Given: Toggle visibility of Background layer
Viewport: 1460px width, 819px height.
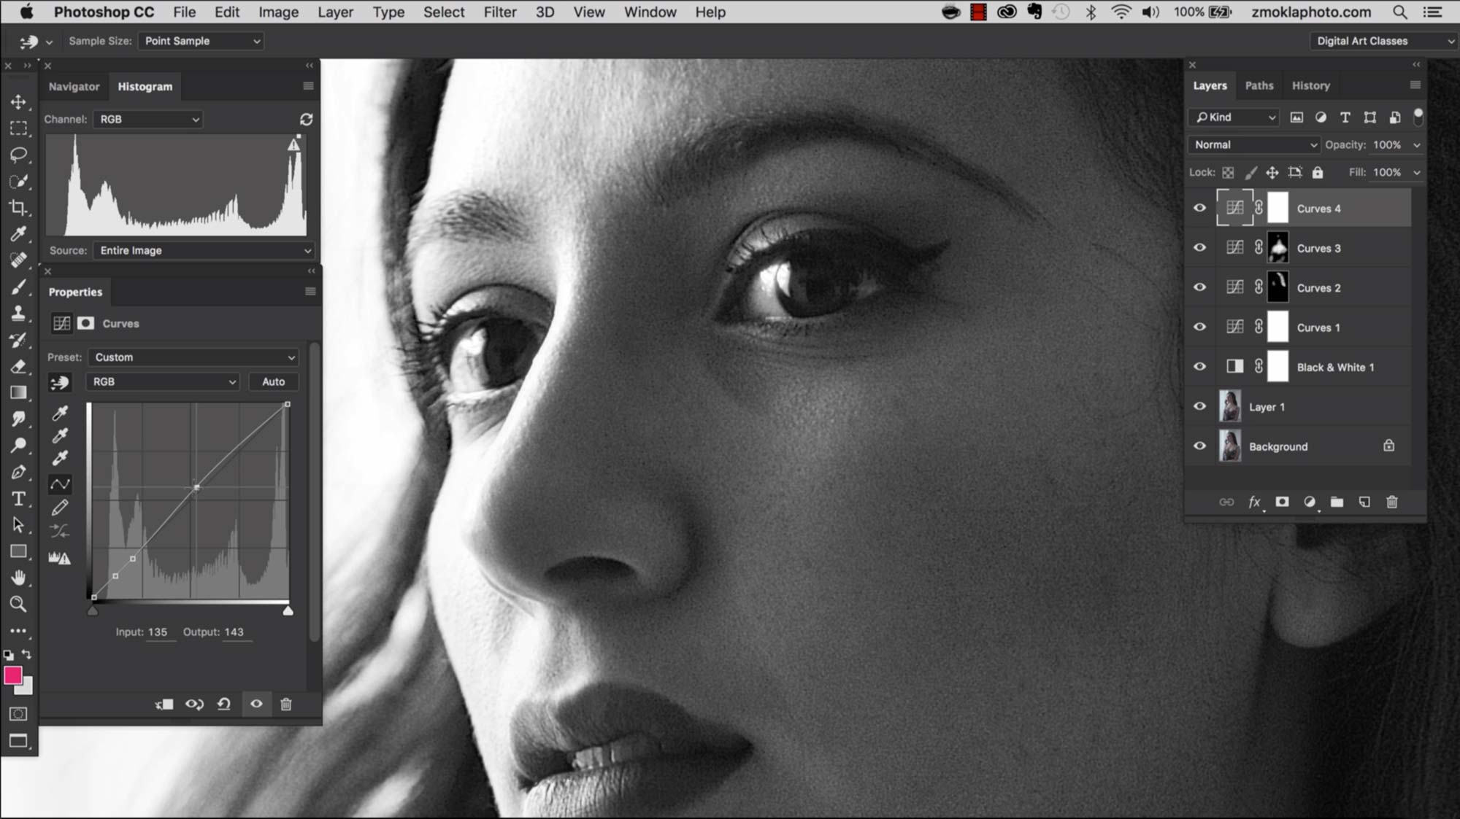Looking at the screenshot, I should 1199,446.
